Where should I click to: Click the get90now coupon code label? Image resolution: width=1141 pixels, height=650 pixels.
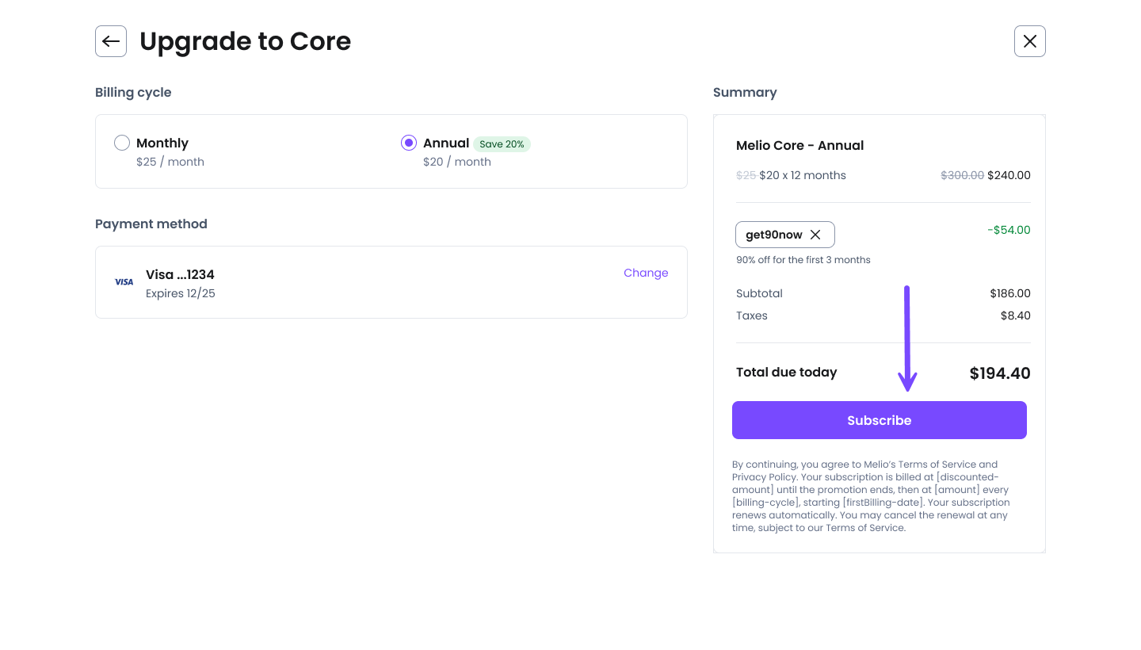[x=773, y=235]
